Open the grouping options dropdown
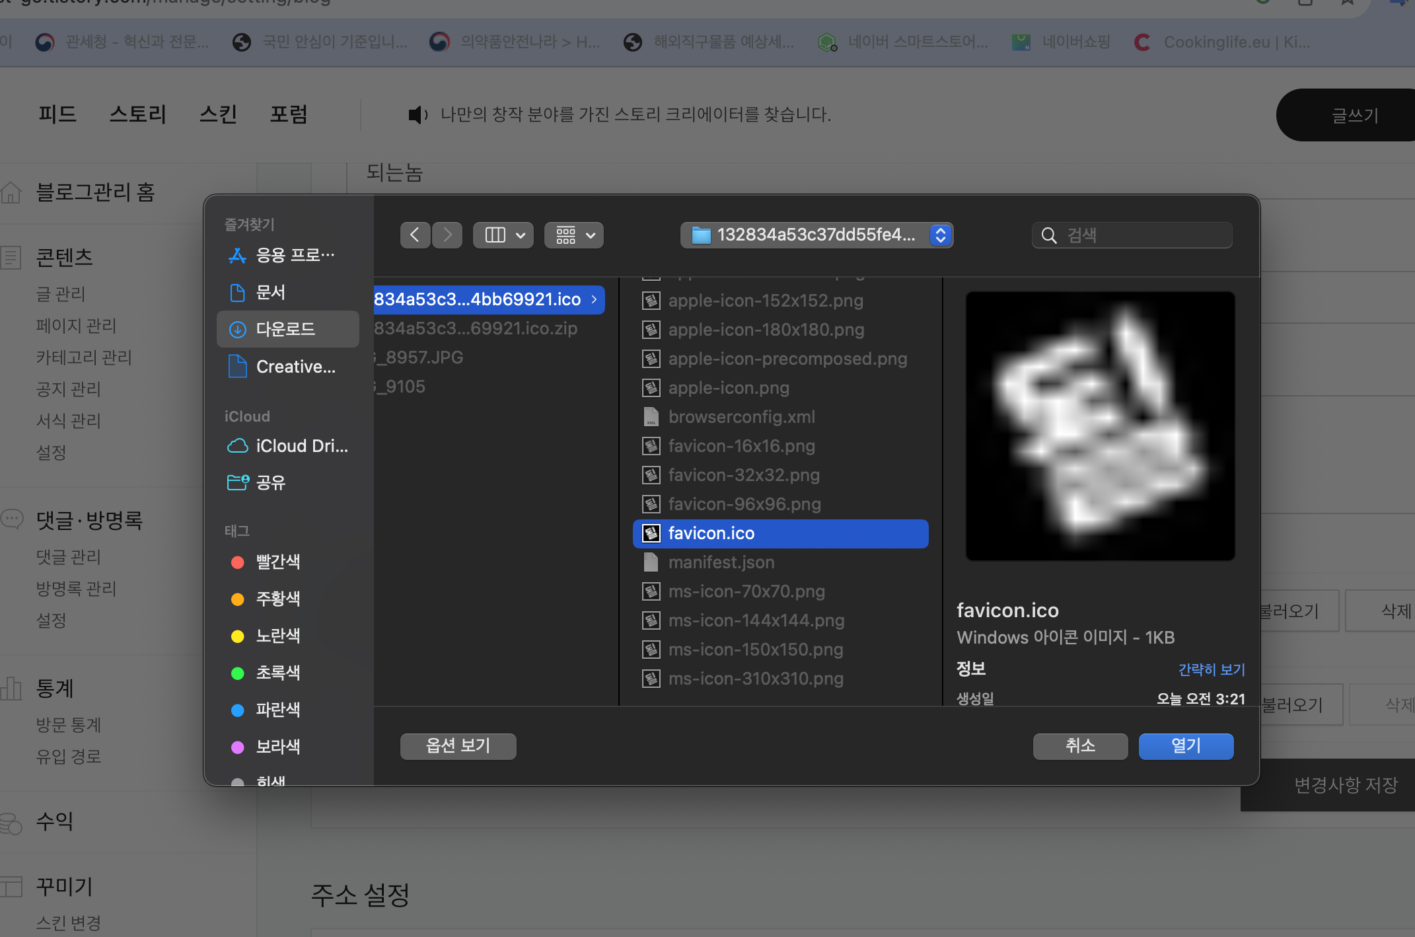Viewport: 1415px width, 937px height. (574, 235)
